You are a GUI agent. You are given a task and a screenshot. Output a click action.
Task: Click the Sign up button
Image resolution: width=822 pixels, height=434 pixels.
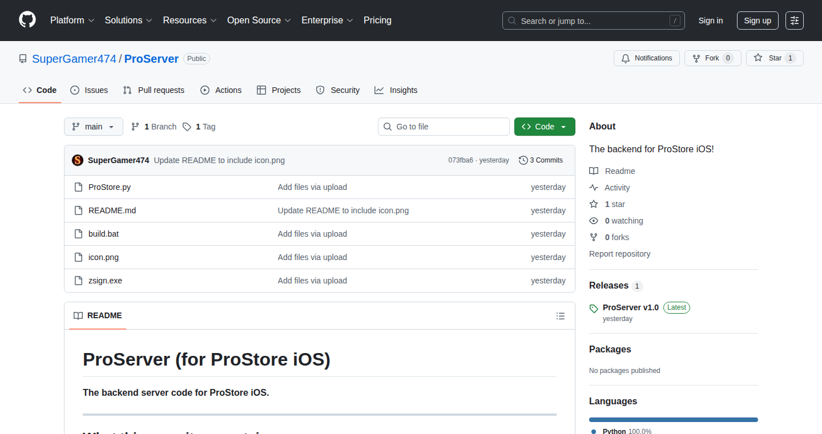tap(757, 21)
